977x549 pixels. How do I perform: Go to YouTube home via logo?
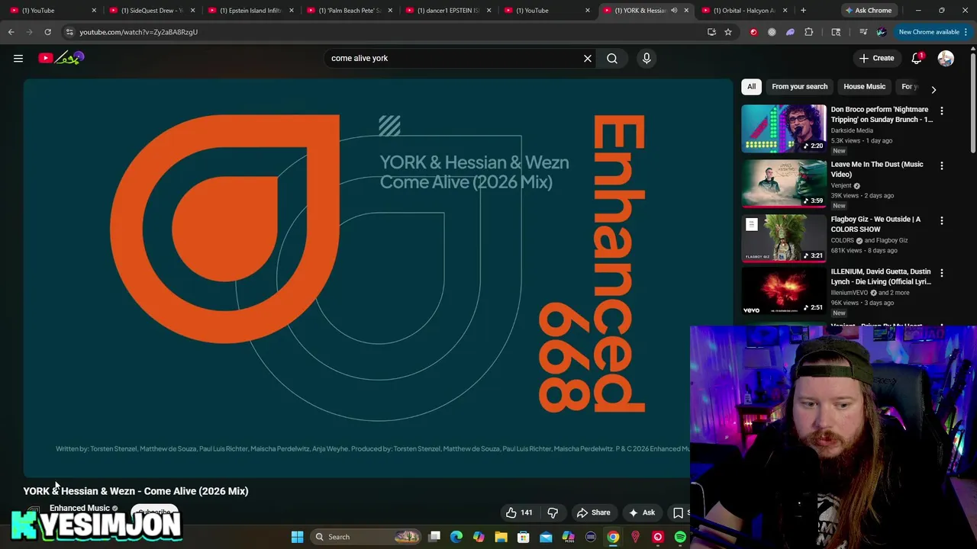click(62, 58)
